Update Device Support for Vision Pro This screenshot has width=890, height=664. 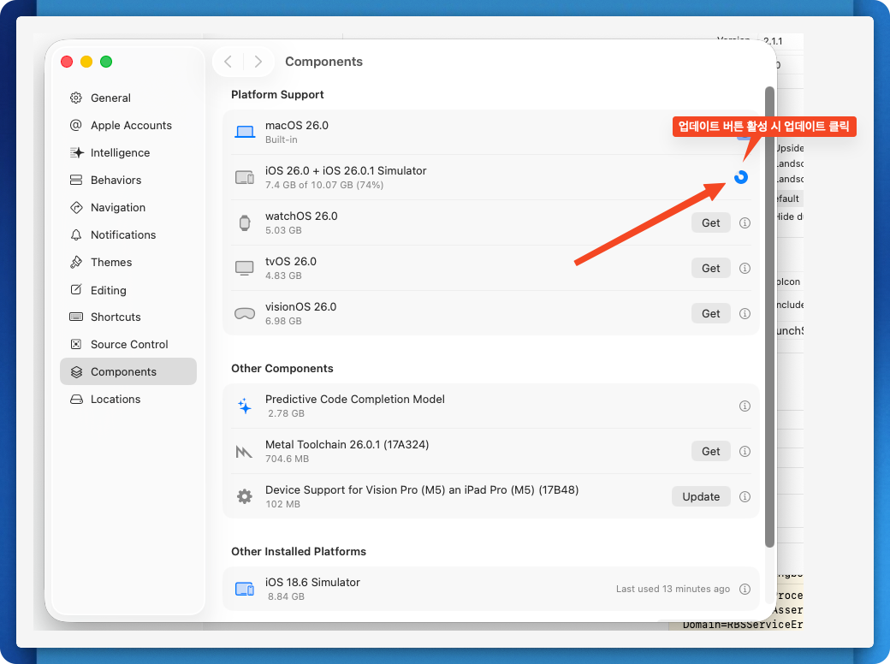(x=701, y=496)
